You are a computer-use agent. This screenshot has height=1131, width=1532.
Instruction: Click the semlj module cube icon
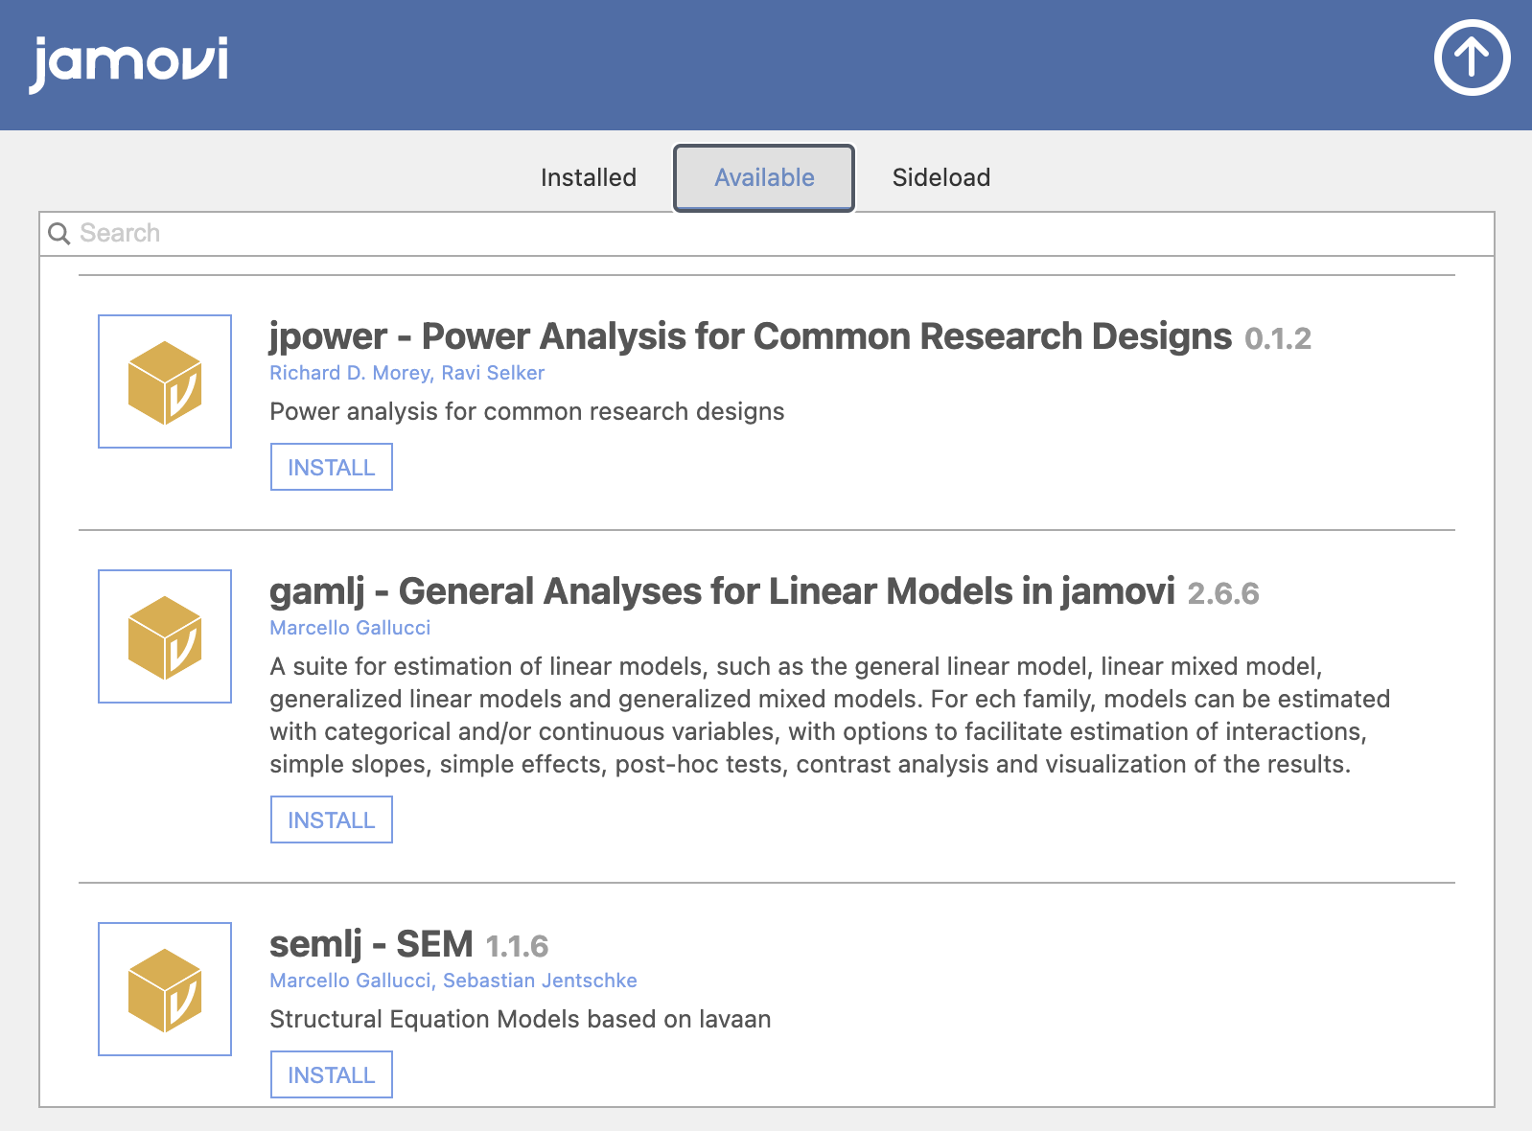tap(165, 989)
